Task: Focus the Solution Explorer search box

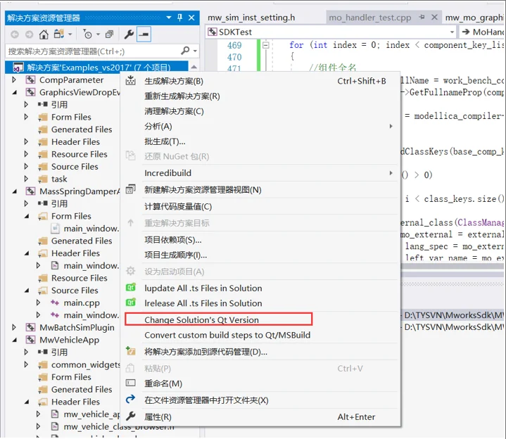Action: [x=93, y=51]
